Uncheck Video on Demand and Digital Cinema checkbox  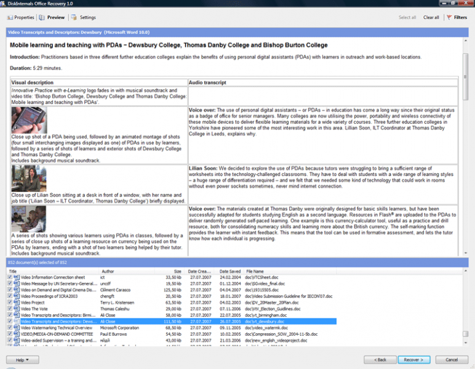pos(10,290)
